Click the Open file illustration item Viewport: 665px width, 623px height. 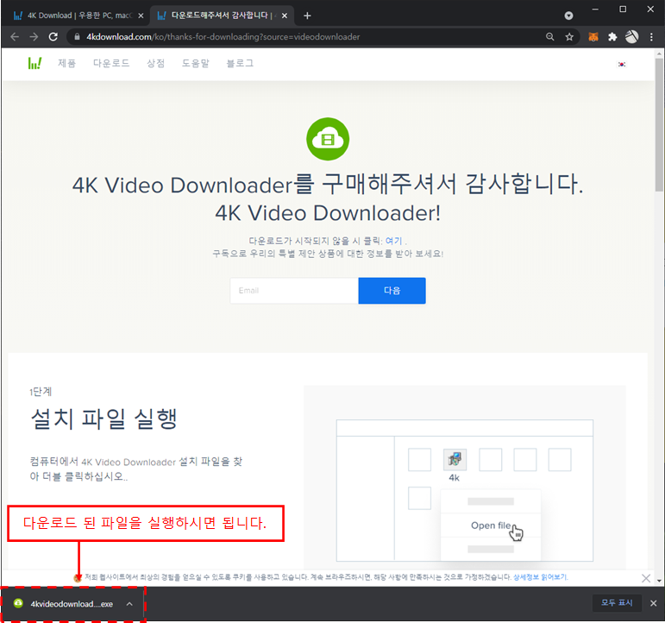coord(491,525)
